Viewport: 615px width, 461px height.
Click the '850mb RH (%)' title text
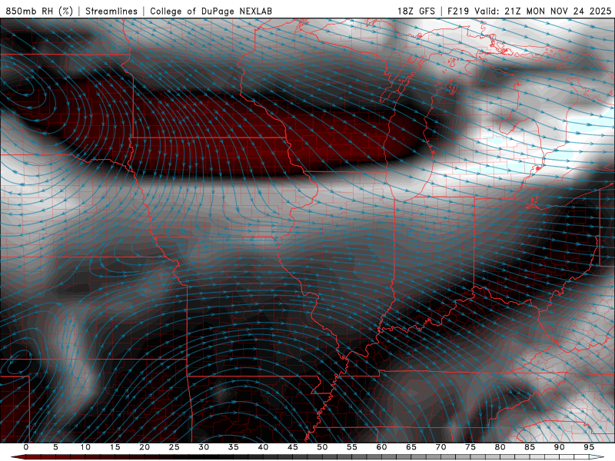[x=39, y=11]
